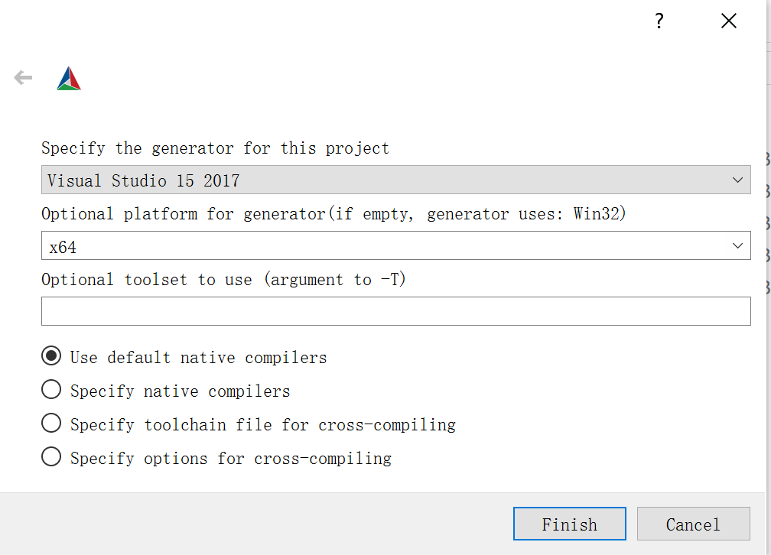Image resolution: width=771 pixels, height=555 pixels.
Task: Enable Specify options for cross-compiling
Action: [x=50, y=456]
